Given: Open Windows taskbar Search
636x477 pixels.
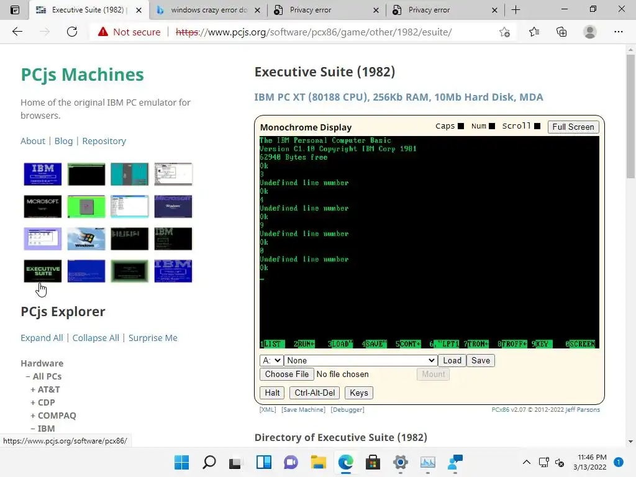Looking at the screenshot, I should pos(209,462).
